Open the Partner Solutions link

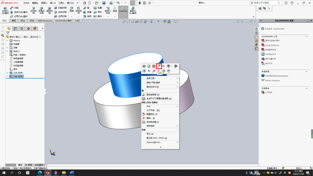pos(272,80)
